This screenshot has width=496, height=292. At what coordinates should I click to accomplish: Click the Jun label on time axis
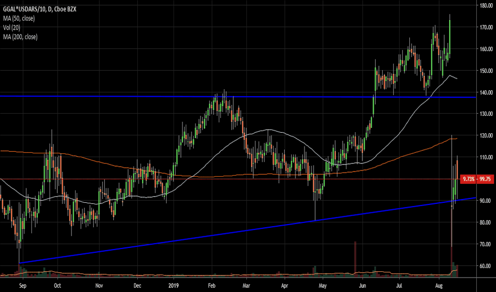(362, 286)
